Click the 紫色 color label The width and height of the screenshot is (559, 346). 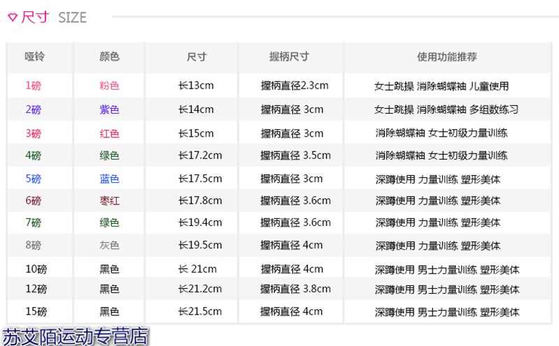(x=110, y=110)
